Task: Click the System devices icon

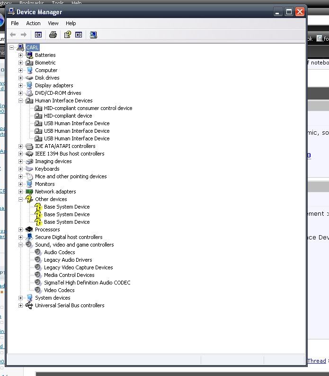Action: click(x=29, y=298)
